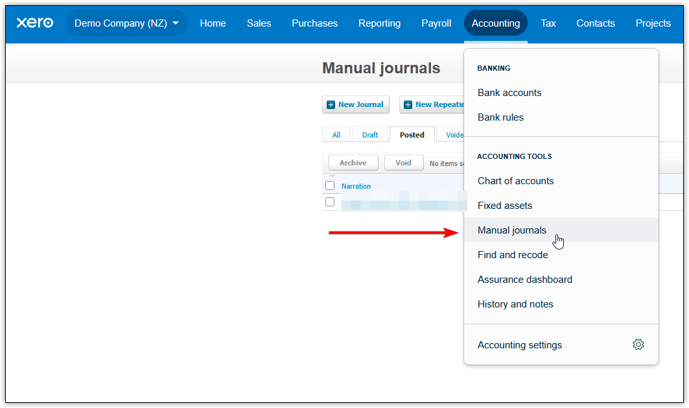The width and height of the screenshot is (689, 408).
Task: Switch to the All journals tab
Action: [x=336, y=135]
